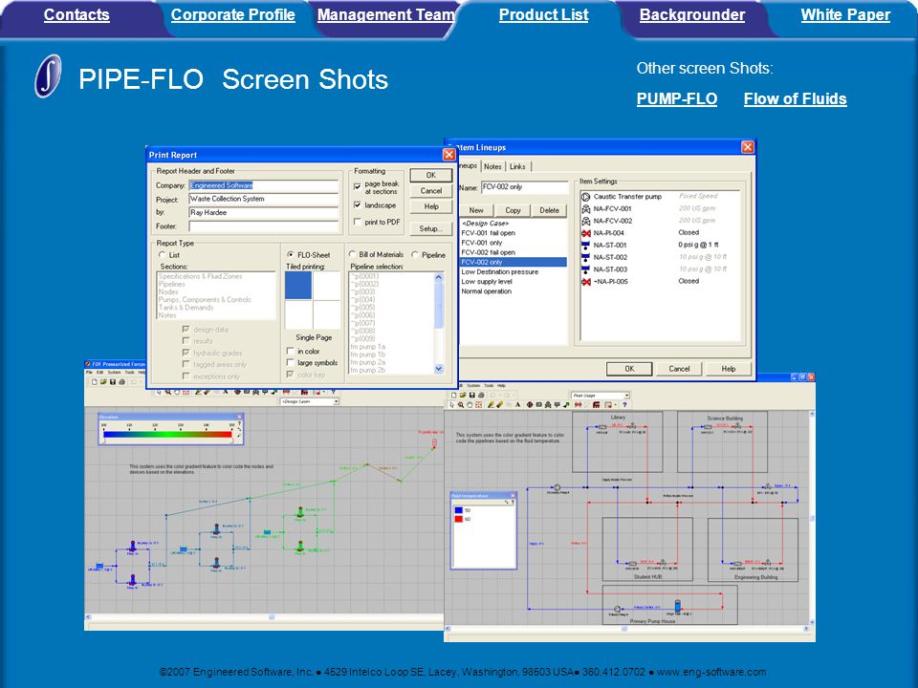The image size is (918, 688).
Task: Select the pencil draw tool in right window
Action: tap(492, 405)
